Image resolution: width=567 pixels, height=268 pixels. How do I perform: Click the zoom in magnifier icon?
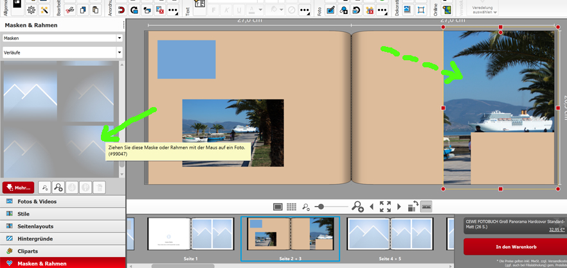click(357, 206)
